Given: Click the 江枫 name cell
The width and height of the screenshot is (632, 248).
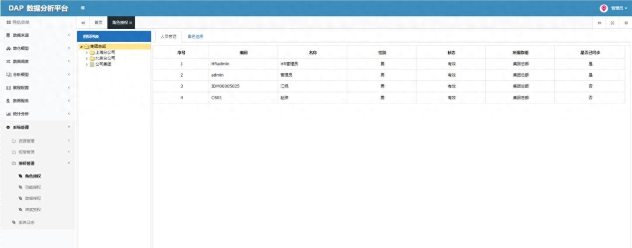Looking at the screenshot, I should pos(313,86).
